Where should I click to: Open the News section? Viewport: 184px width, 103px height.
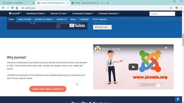[x=73, y=19]
